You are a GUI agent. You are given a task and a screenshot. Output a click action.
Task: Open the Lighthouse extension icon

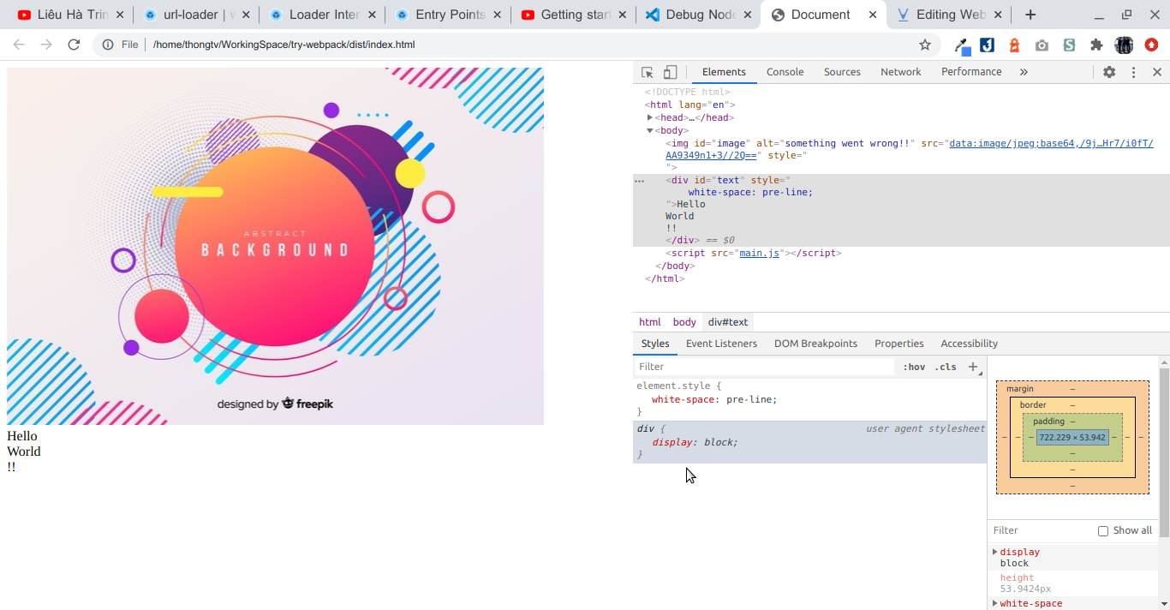coord(1015,45)
